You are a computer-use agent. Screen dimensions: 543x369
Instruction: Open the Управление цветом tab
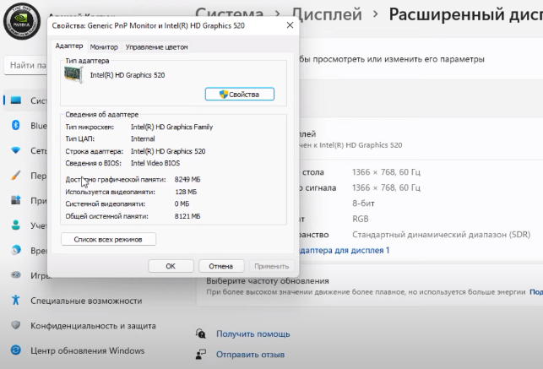156,46
